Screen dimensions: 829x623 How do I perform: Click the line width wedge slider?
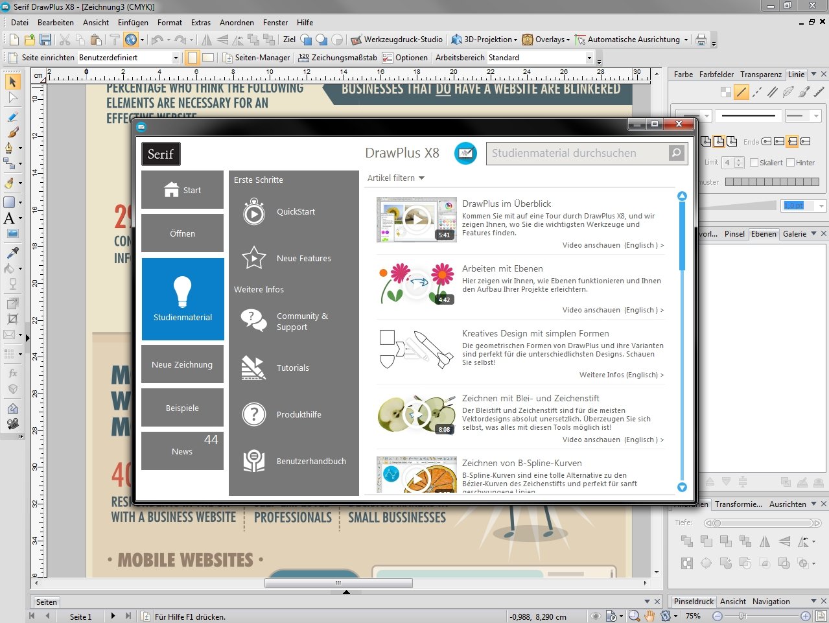point(739,206)
